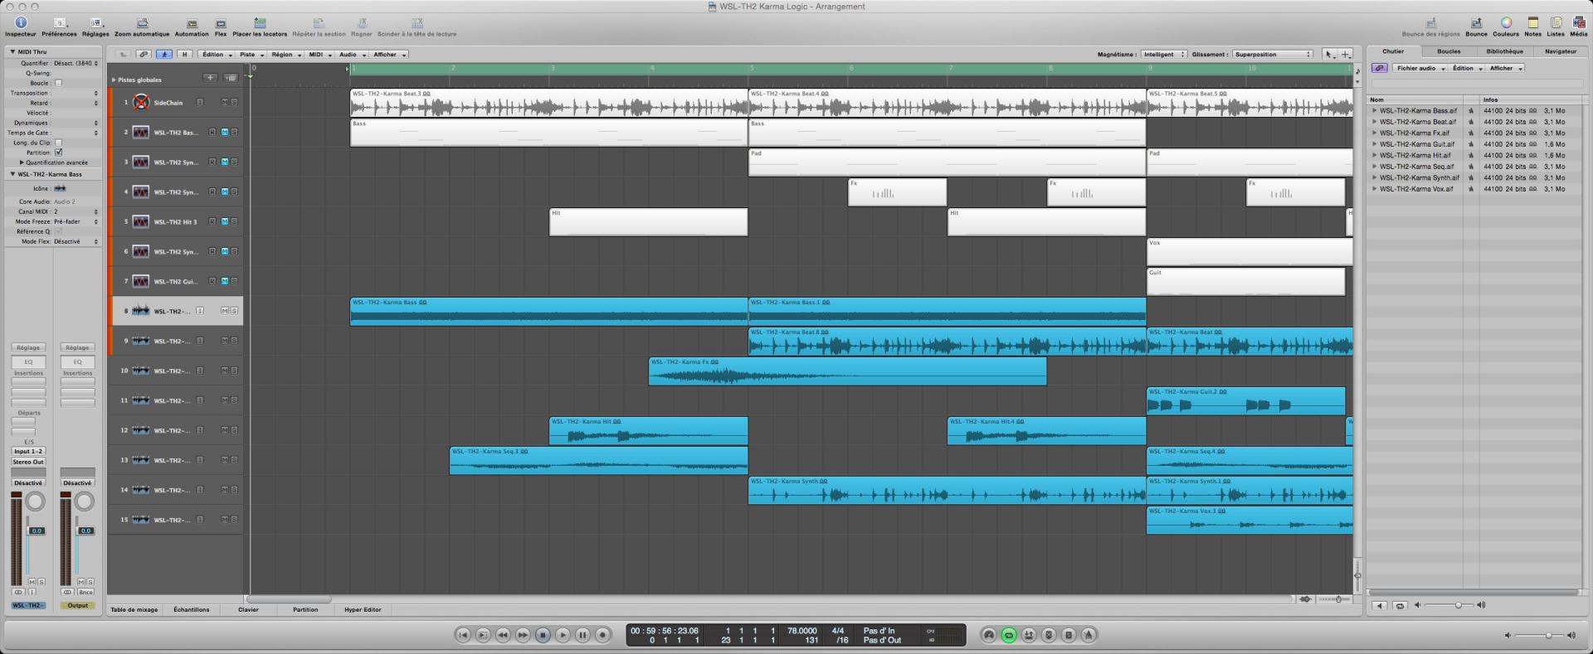This screenshot has height=654, width=1593.
Task: Record-enable the WSL-TH2 Hit 3 track
Action: [x=212, y=222]
